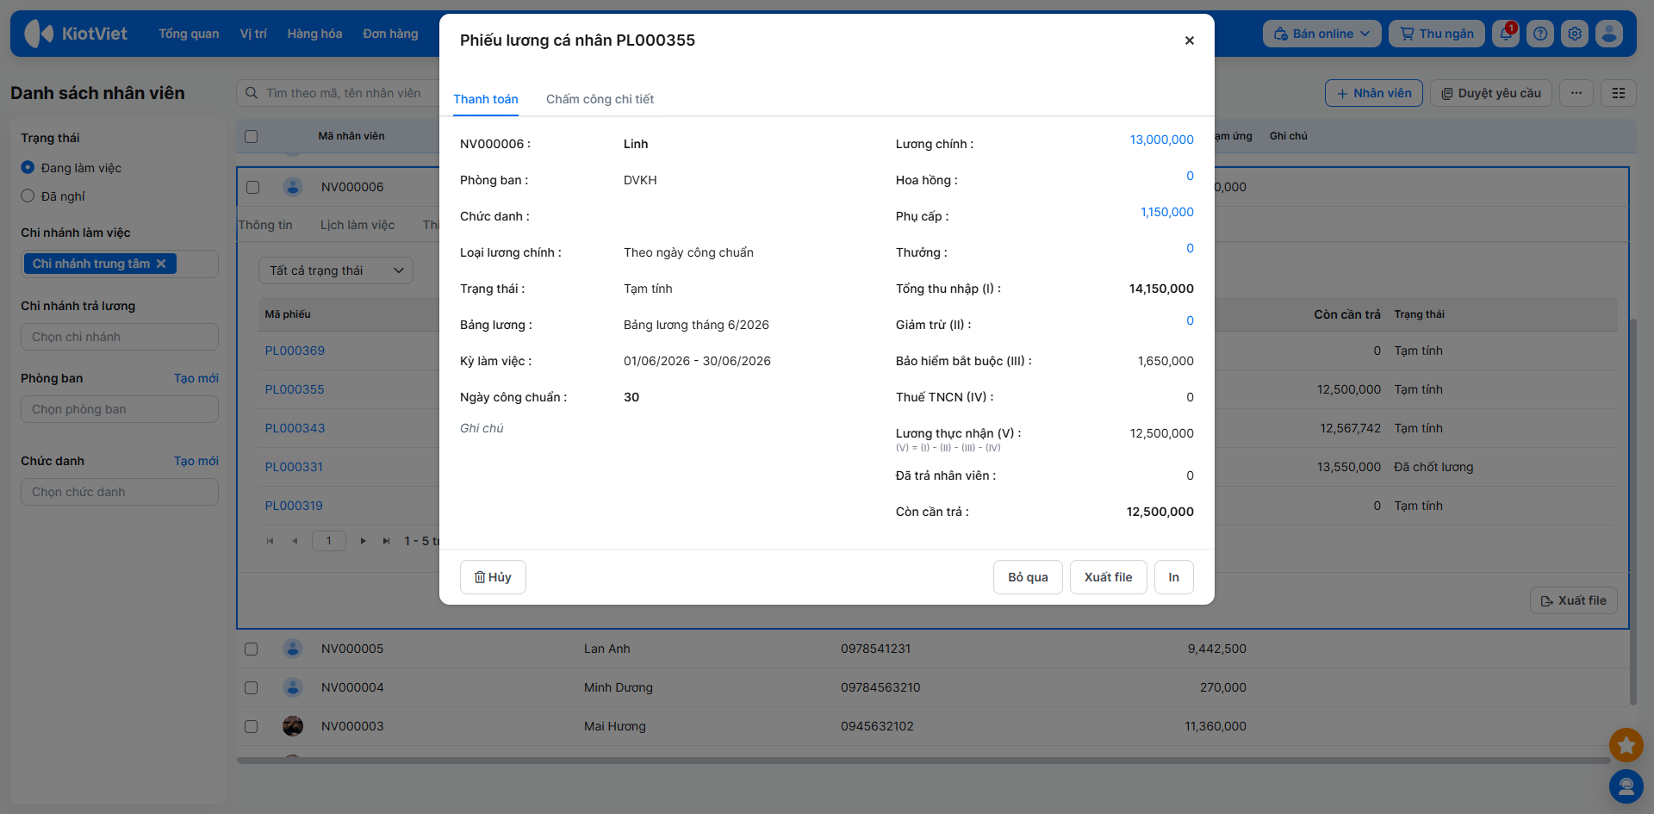This screenshot has width=1654, height=814.
Task: Check the NV000005 row checkbox
Action: 252,649
